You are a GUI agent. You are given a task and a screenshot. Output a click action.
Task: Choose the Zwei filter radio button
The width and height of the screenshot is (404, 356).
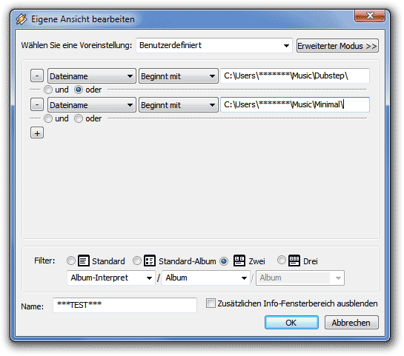(224, 261)
